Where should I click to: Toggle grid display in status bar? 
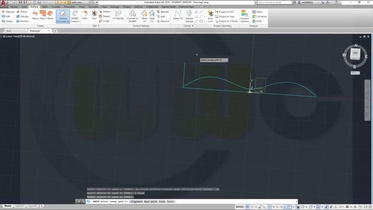(248, 207)
